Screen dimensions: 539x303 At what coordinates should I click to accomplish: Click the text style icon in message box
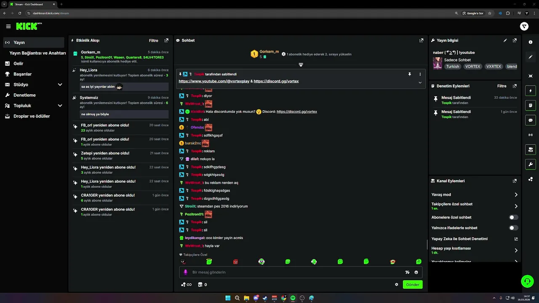click(407, 272)
